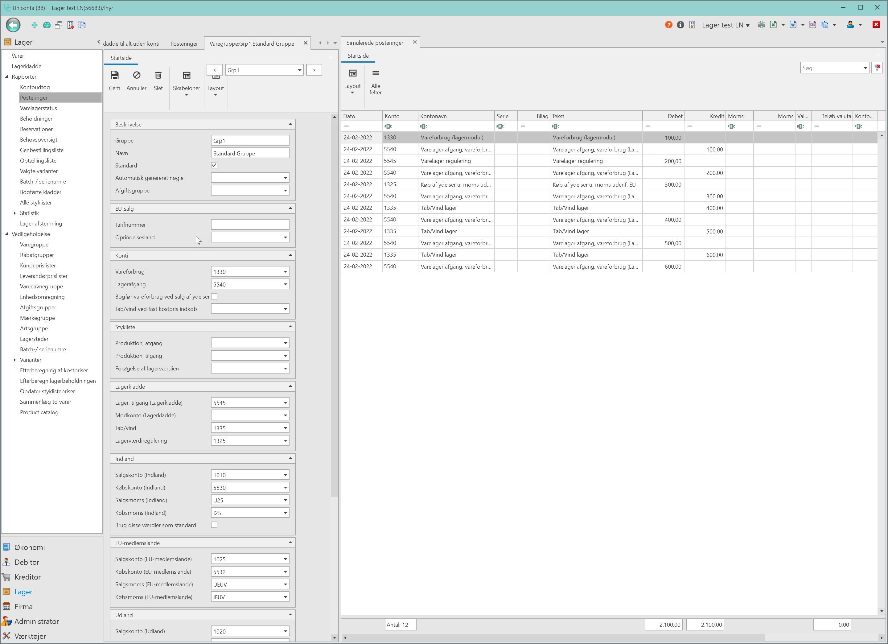Toggle Brug disse værdier som standard checkbox

(214, 525)
